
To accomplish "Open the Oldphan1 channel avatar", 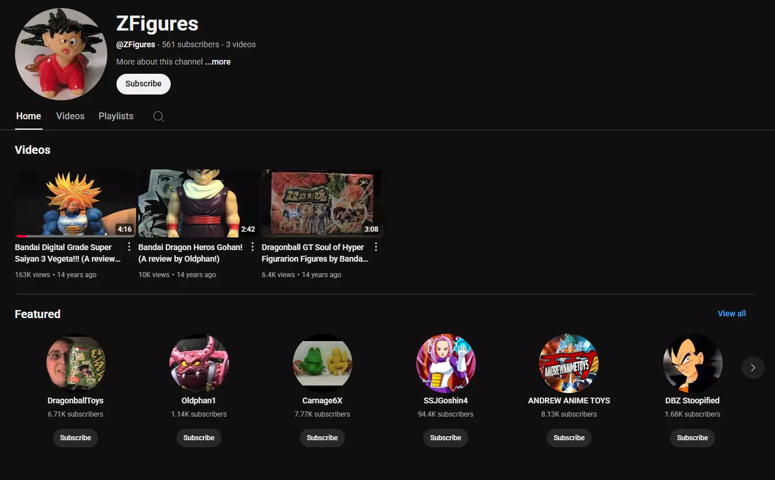I will (199, 364).
